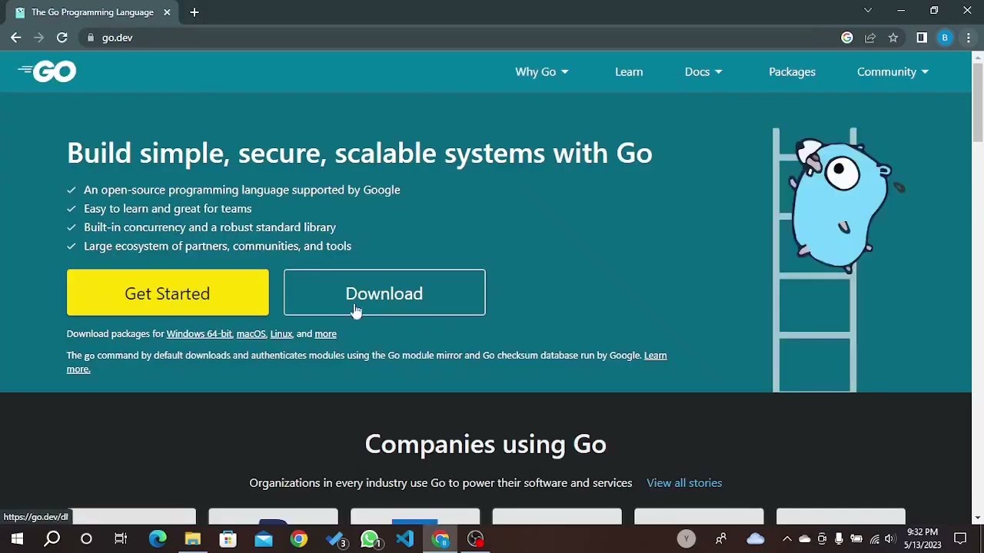Close The Go Programming Language tab
Viewport: 984px width, 553px height.
click(x=167, y=12)
